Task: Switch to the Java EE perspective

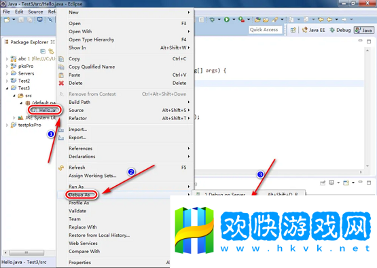Action: click(314, 30)
